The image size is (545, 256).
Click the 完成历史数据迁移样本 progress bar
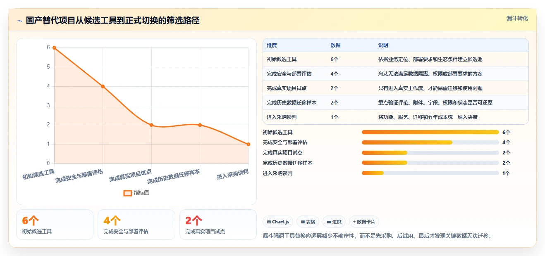430,163
